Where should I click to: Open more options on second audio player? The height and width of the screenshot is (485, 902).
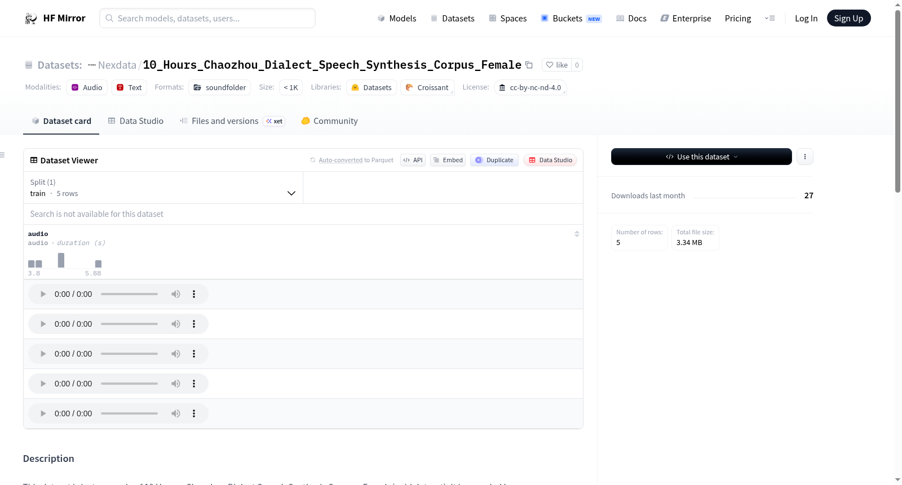pos(194,324)
